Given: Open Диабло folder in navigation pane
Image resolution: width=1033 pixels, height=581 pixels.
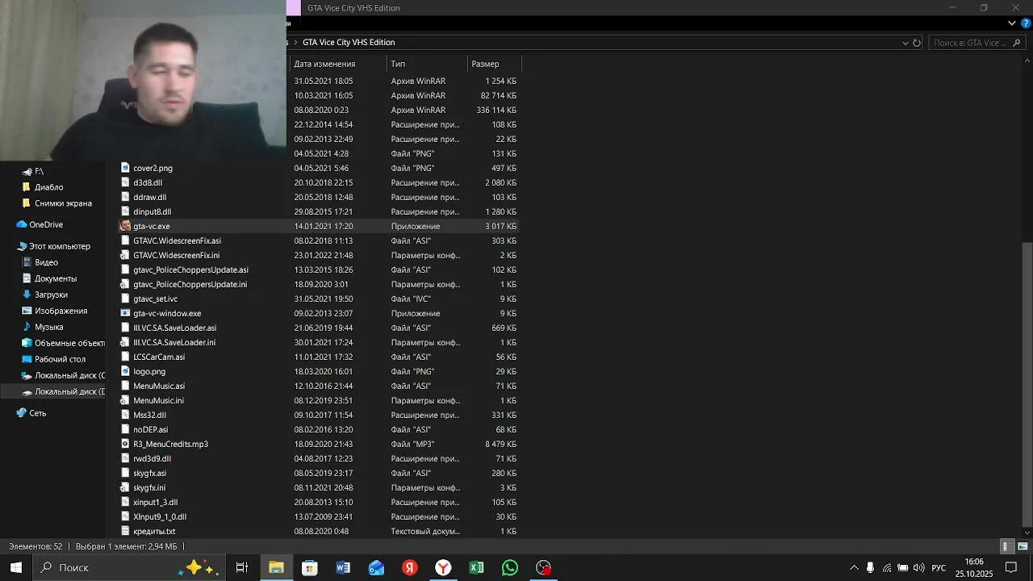Looking at the screenshot, I should [x=48, y=187].
